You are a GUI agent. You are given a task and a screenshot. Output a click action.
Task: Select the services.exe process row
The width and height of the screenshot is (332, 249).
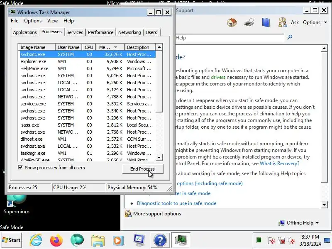(88, 104)
